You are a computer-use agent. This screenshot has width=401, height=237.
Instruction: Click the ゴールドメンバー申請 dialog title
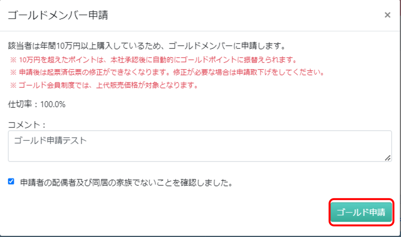58,15
